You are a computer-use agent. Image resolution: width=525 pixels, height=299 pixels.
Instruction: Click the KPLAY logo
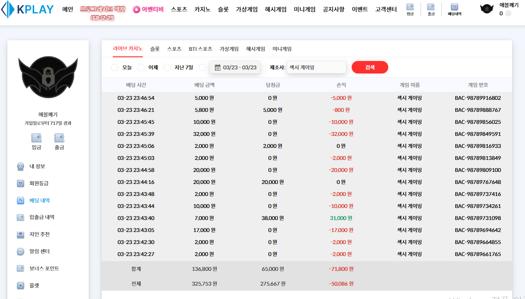click(x=28, y=10)
